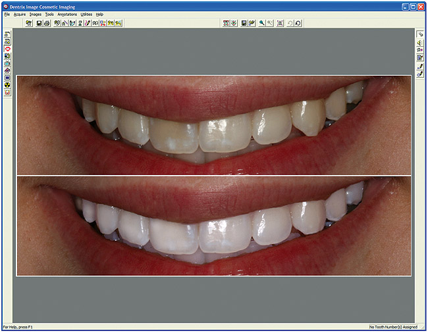The width and height of the screenshot is (428, 333).
Task: Open the Utilities menu
Action: [x=86, y=14]
